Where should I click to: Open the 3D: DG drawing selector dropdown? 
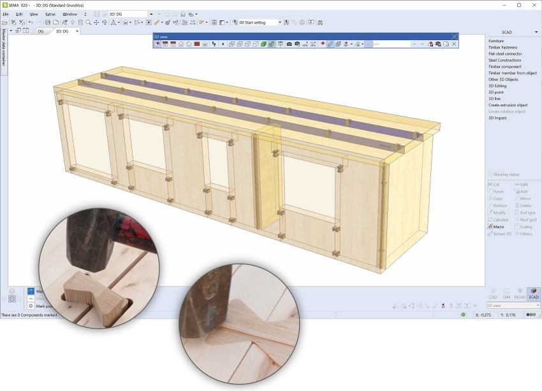[128, 14]
